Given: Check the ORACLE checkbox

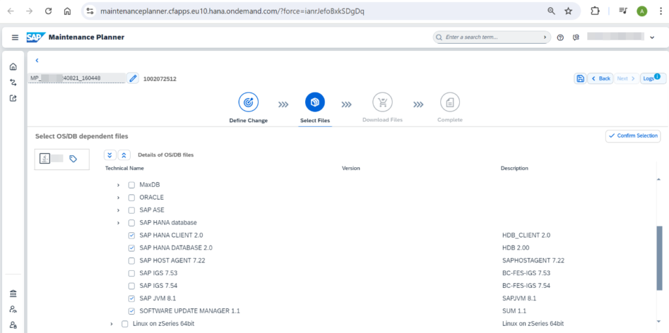Looking at the screenshot, I should (x=131, y=198).
